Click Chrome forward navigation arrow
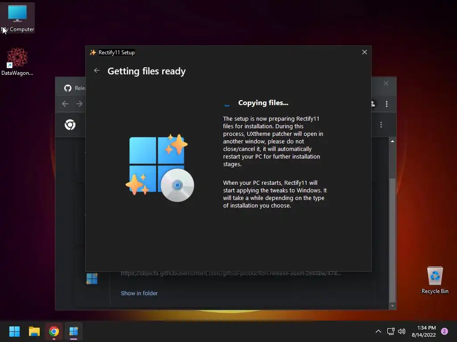Viewport: 457px width, 342px height. 79,104
